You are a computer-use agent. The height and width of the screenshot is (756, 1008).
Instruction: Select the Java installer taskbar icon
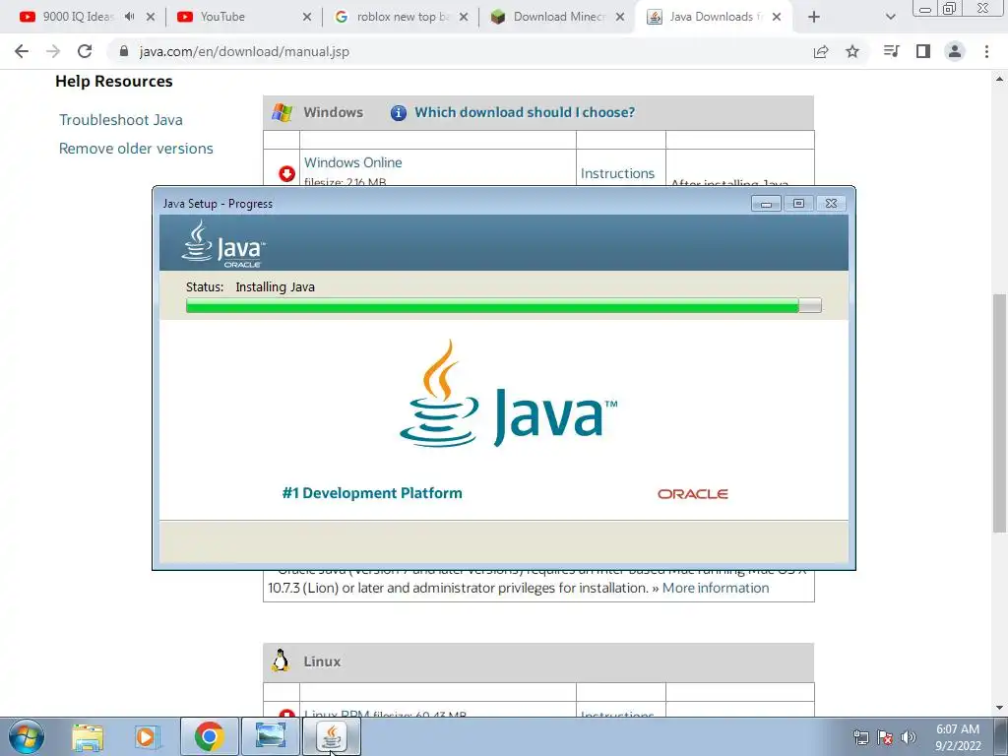click(331, 736)
